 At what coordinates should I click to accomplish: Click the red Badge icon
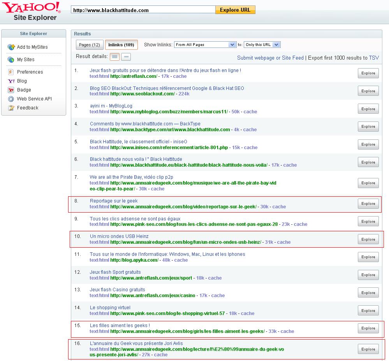pyautogui.click(x=11, y=90)
